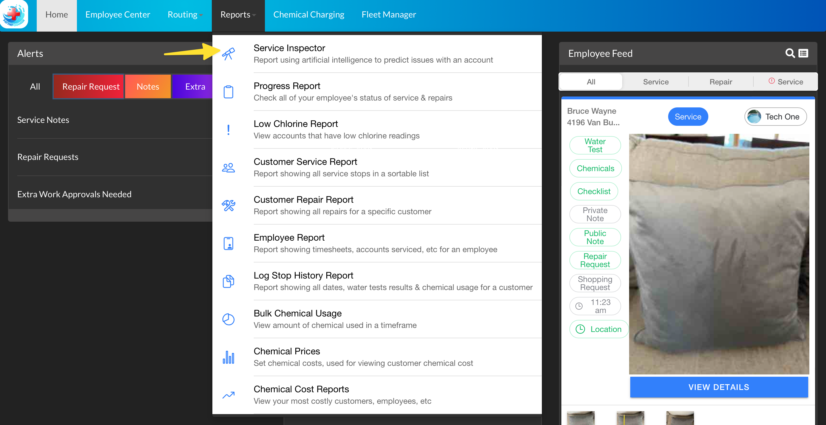Click the Service Inspector telescope icon
The width and height of the screenshot is (826, 425).
[228, 54]
